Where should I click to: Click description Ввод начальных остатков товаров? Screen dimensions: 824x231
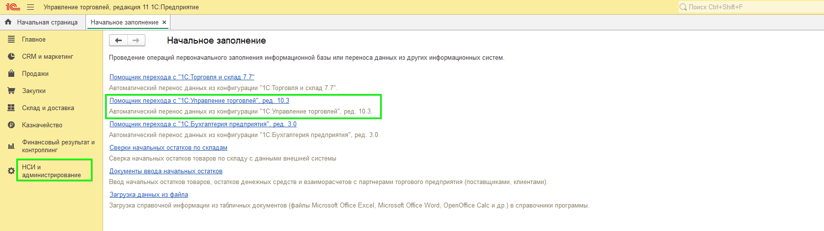click(x=328, y=182)
